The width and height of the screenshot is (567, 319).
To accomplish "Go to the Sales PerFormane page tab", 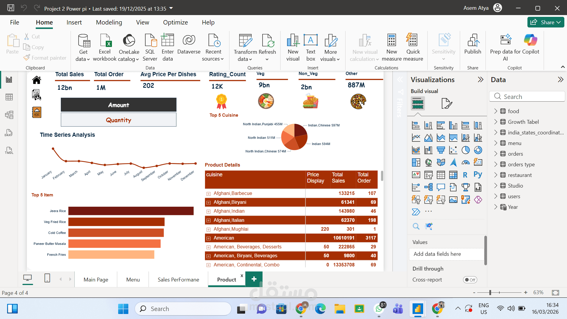I will click(178, 279).
